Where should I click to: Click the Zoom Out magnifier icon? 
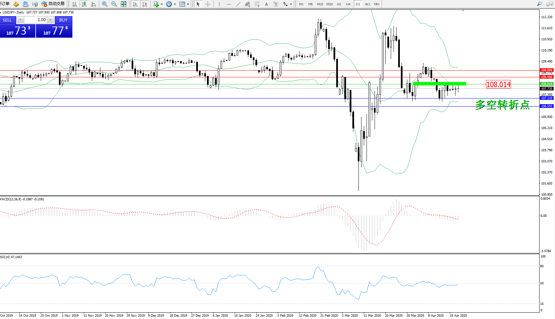click(114, 4)
